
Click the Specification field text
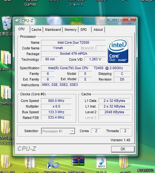pos(85,68)
